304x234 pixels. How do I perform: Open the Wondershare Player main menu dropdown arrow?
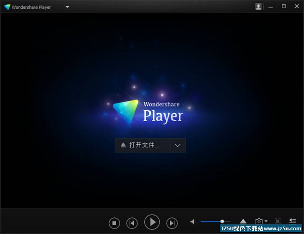[x=67, y=7]
